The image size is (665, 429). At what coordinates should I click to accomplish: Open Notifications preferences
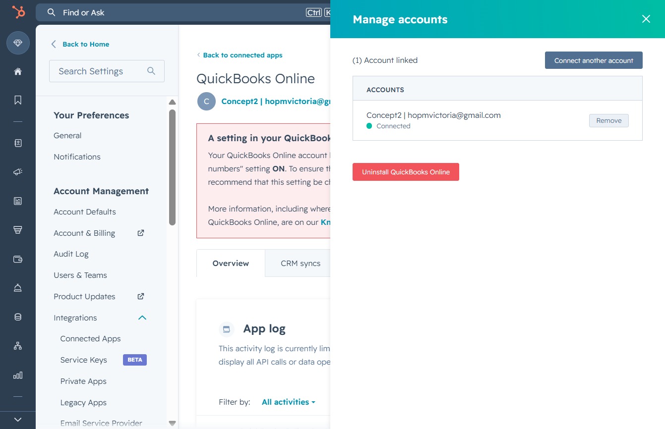coord(77,157)
